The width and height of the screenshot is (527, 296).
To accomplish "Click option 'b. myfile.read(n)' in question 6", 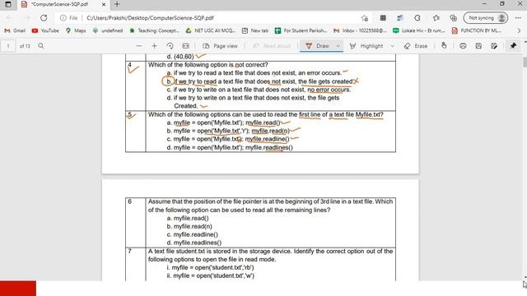I will [x=189, y=227].
